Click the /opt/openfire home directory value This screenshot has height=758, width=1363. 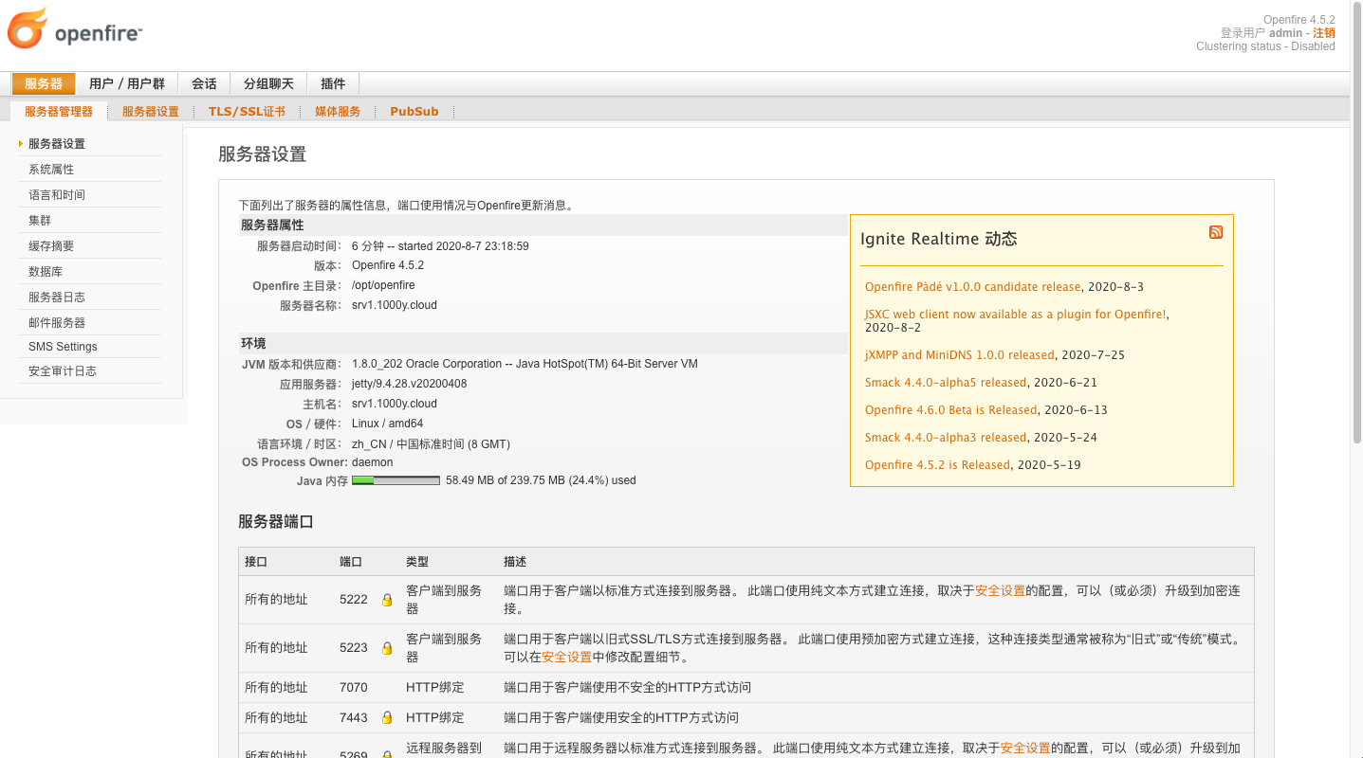click(383, 285)
